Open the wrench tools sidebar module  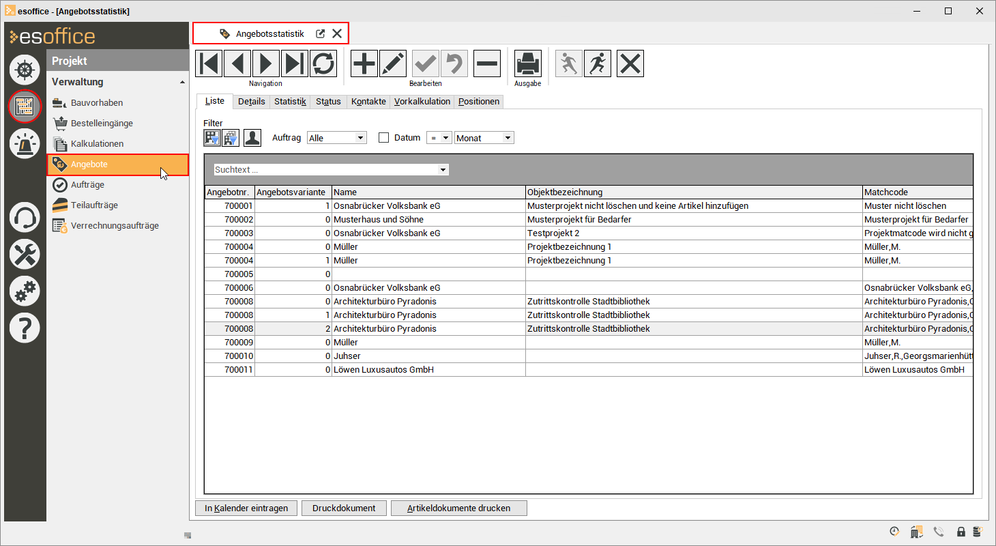click(25, 255)
